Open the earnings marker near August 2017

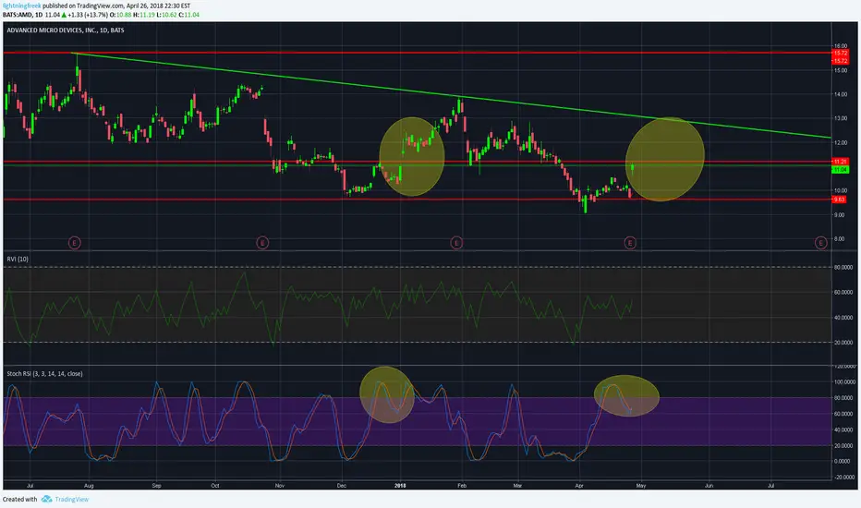(75, 242)
